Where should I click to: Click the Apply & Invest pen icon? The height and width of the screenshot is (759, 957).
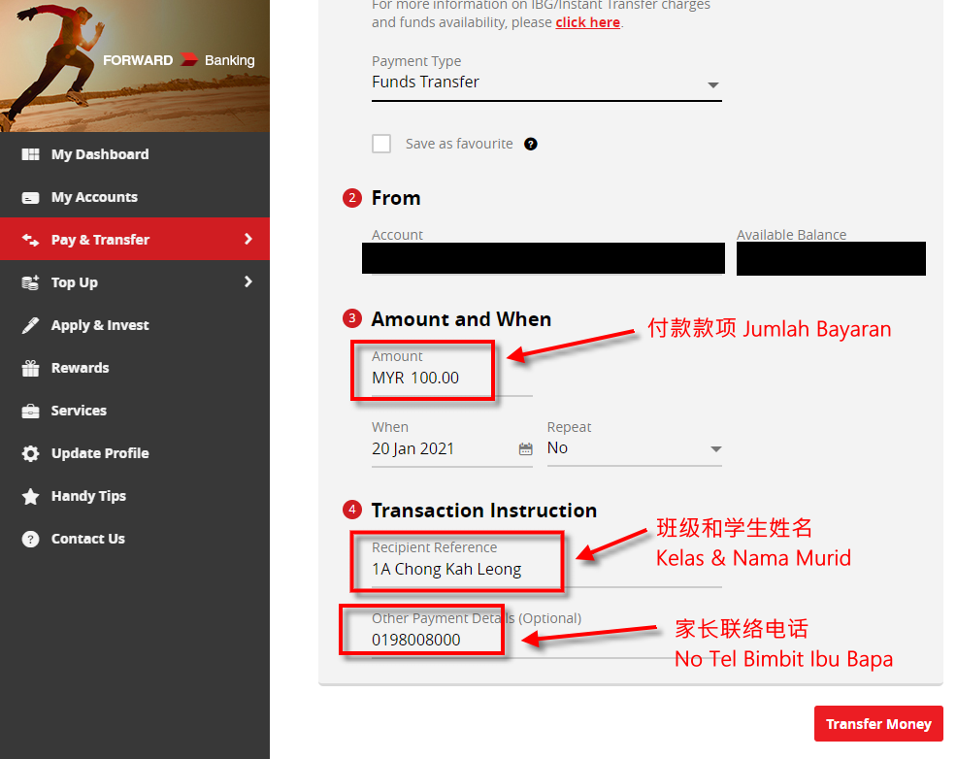[x=31, y=325]
